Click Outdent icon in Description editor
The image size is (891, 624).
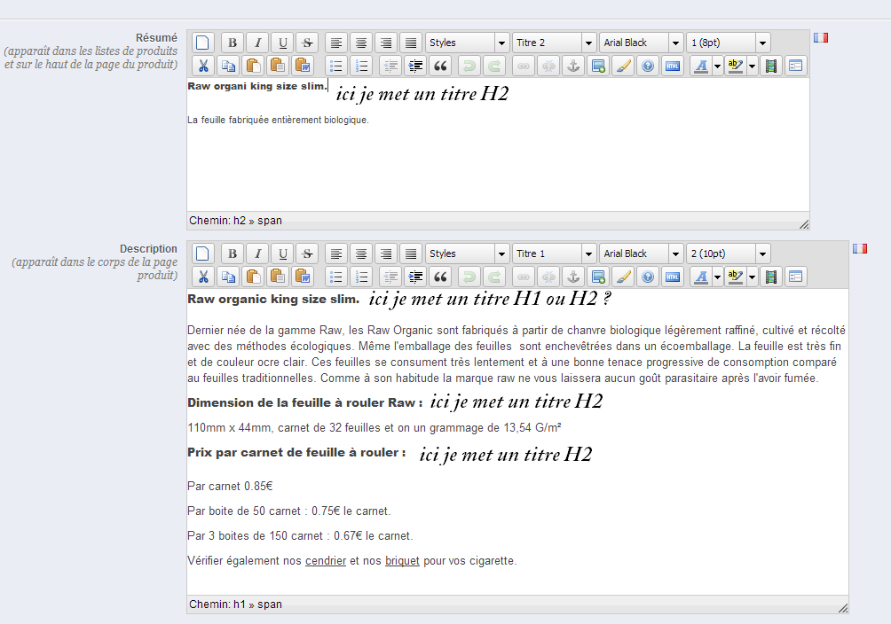(390, 277)
